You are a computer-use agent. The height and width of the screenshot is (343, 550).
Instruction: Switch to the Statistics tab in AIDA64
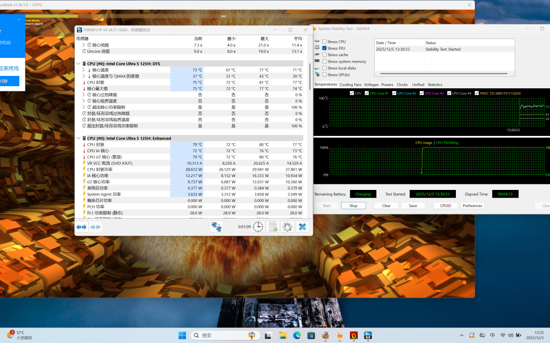coord(435,85)
